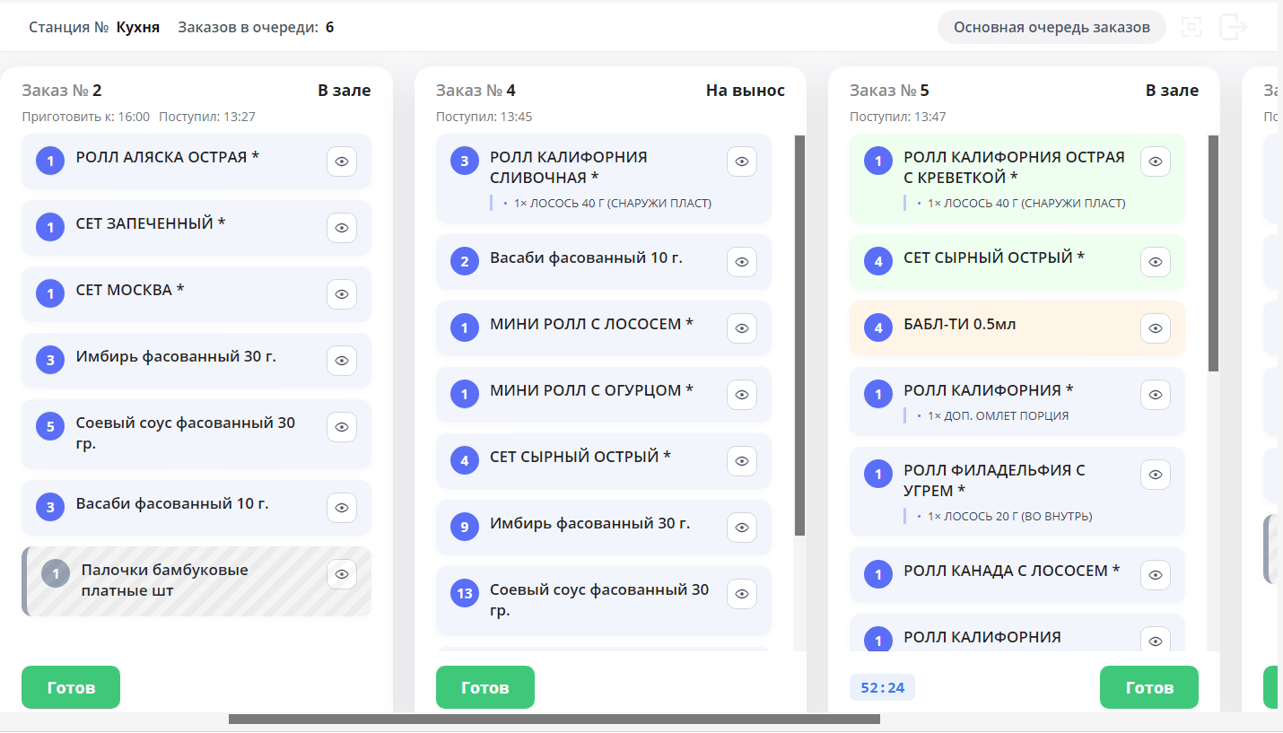This screenshot has width=1283, height=733.
Task: Click the 52:24 timer badge
Action: tap(882, 688)
